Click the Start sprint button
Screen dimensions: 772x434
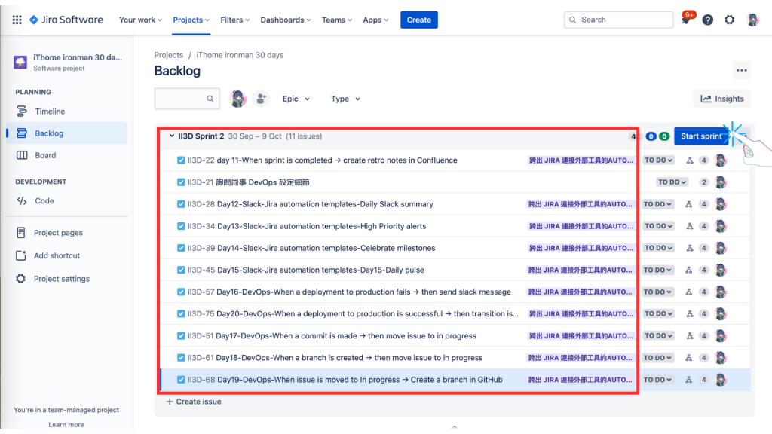click(701, 136)
